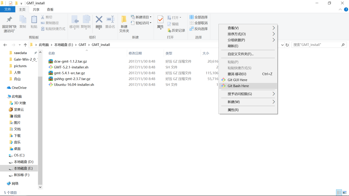
Task: Select file Ubuntu-16.04-installer.sh
Action: click(x=74, y=85)
